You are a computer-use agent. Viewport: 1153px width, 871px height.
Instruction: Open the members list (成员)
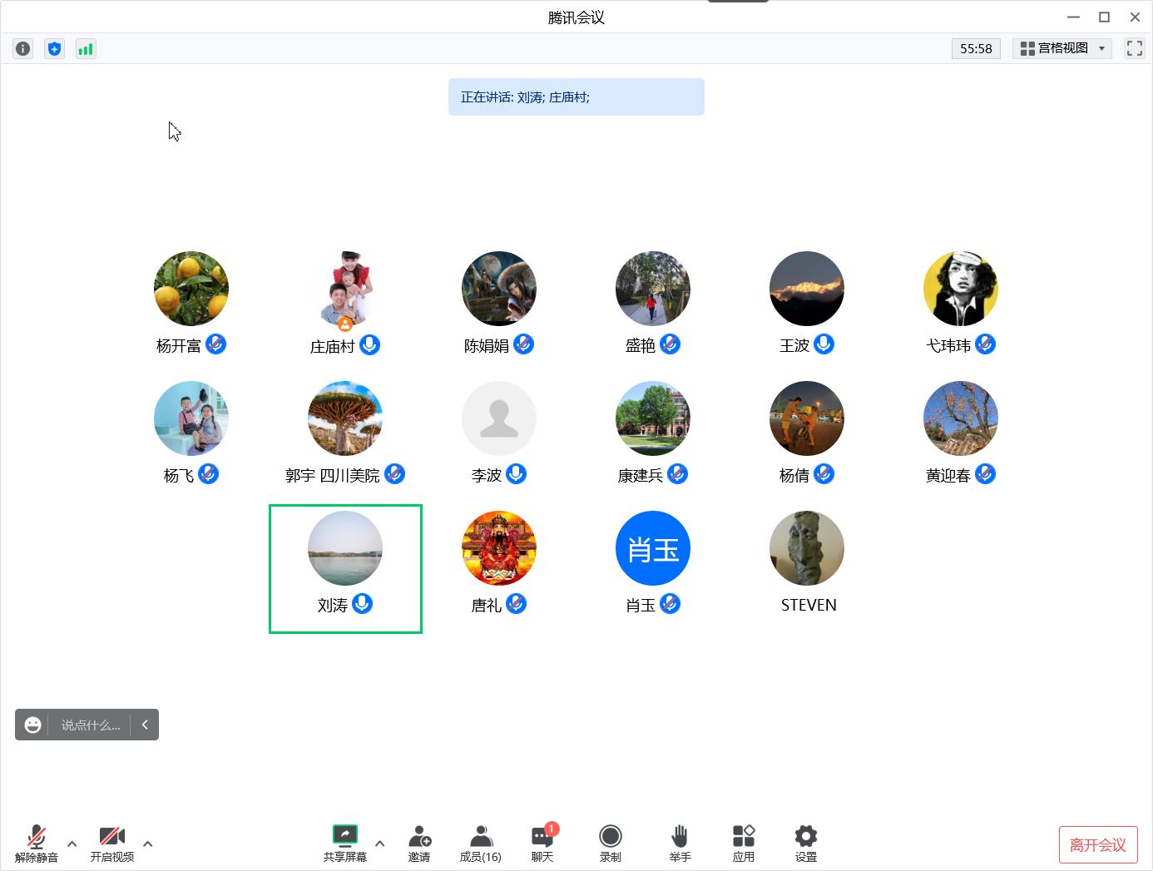point(480,843)
